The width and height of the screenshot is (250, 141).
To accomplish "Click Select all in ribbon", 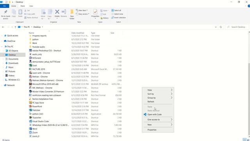I will click(x=116, y=11).
